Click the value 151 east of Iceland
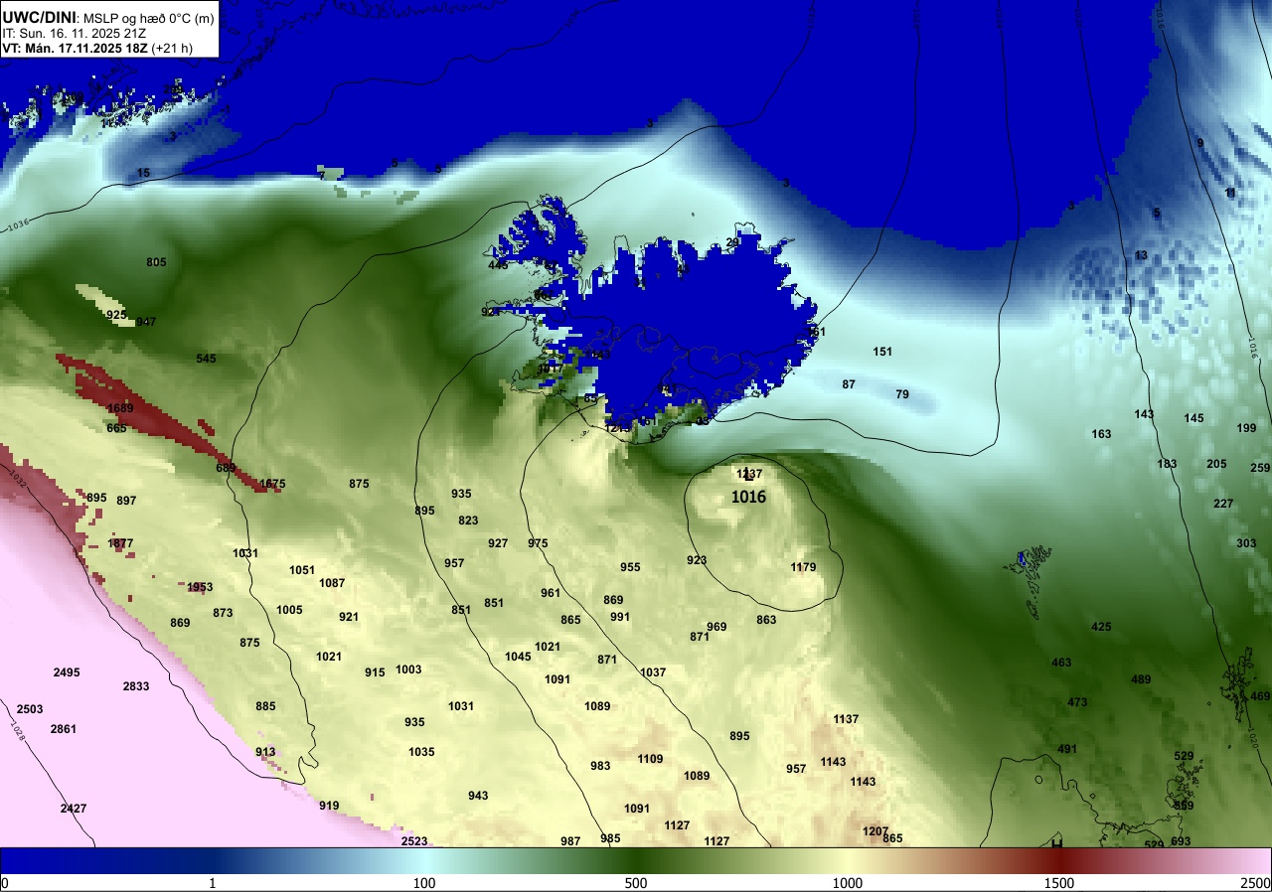The image size is (1272, 892). click(x=882, y=352)
